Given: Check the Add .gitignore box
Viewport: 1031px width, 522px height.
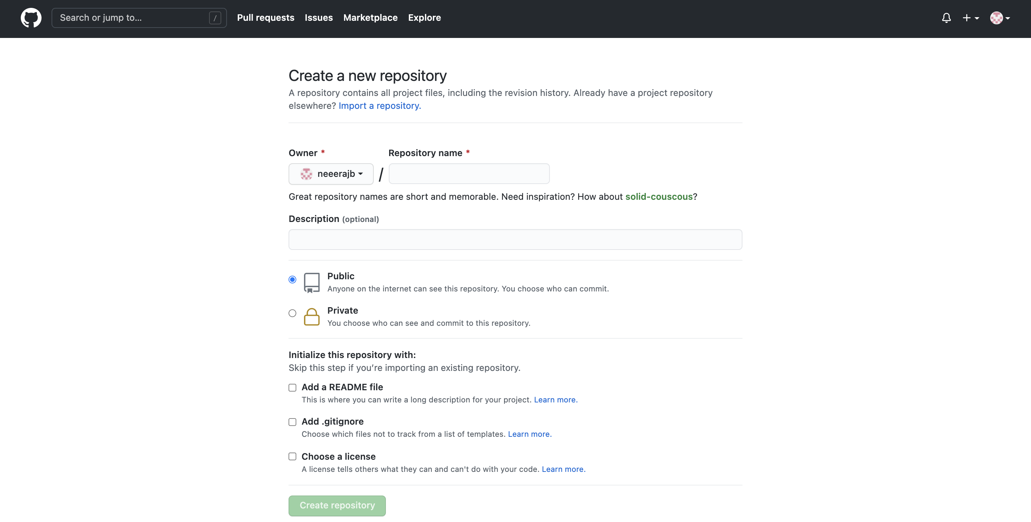Looking at the screenshot, I should point(292,422).
